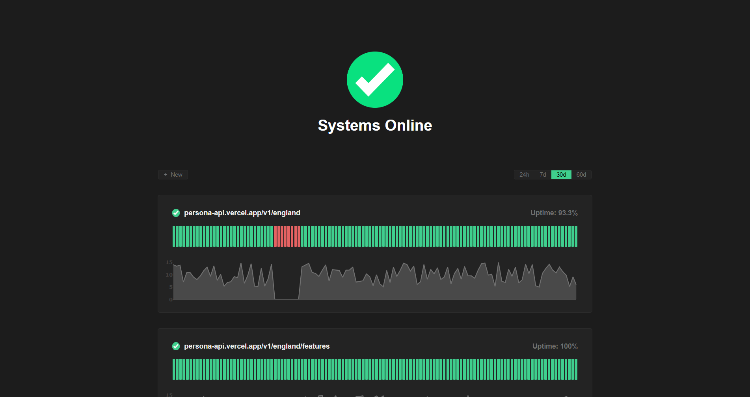Click first bar of england/features uptime

coord(174,369)
